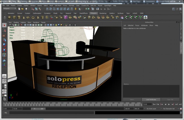Click the last checkered UV shelf icon
The width and height of the screenshot is (184, 120).
[x=146, y=17]
